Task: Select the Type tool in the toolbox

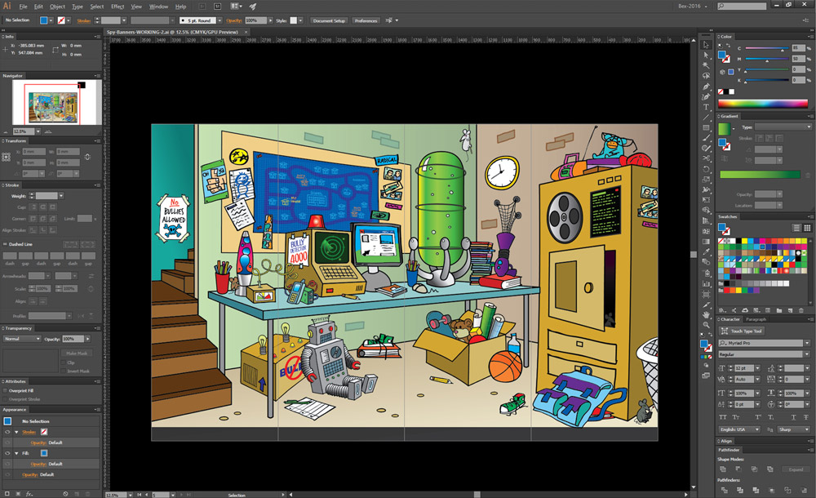Action: pyautogui.click(x=707, y=106)
